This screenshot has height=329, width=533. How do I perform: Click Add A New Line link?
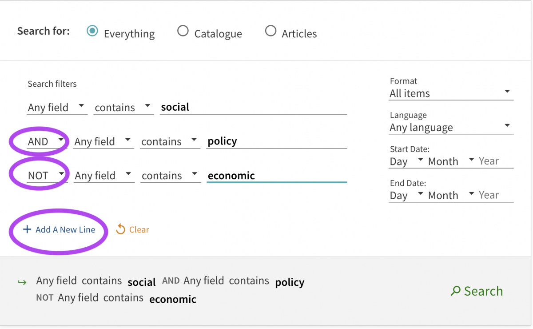tap(59, 230)
